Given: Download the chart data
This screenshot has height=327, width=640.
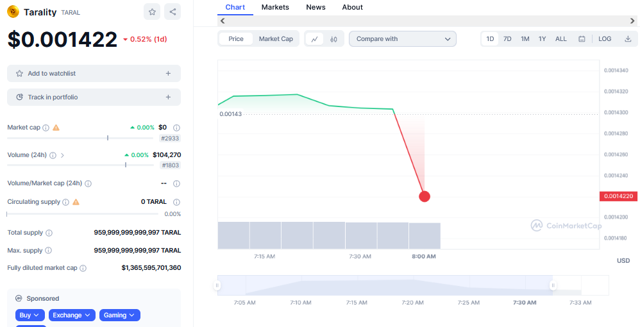Looking at the screenshot, I should [x=628, y=38].
